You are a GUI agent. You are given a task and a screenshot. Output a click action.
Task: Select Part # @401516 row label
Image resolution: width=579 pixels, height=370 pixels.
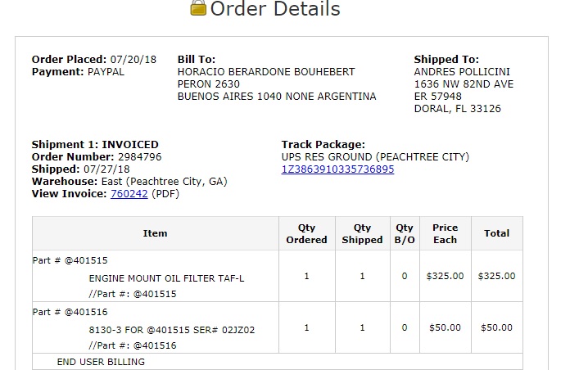(70, 313)
